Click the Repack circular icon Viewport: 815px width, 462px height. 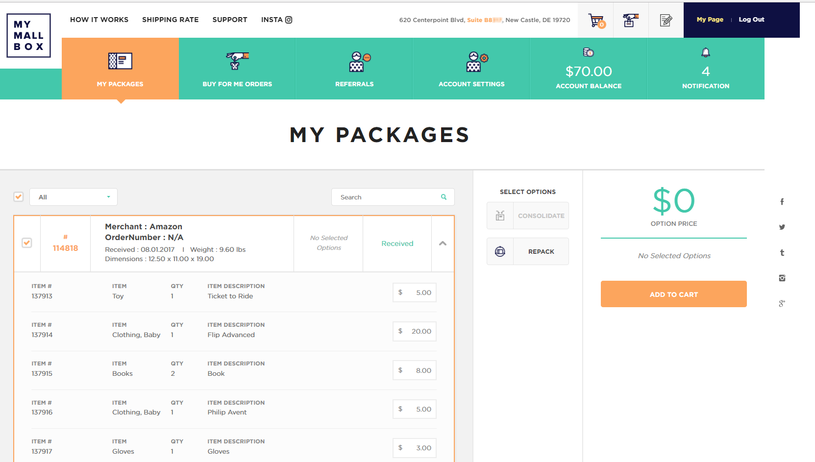click(500, 251)
